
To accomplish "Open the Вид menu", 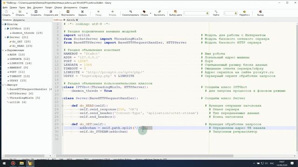I will [x=29, y=7].
